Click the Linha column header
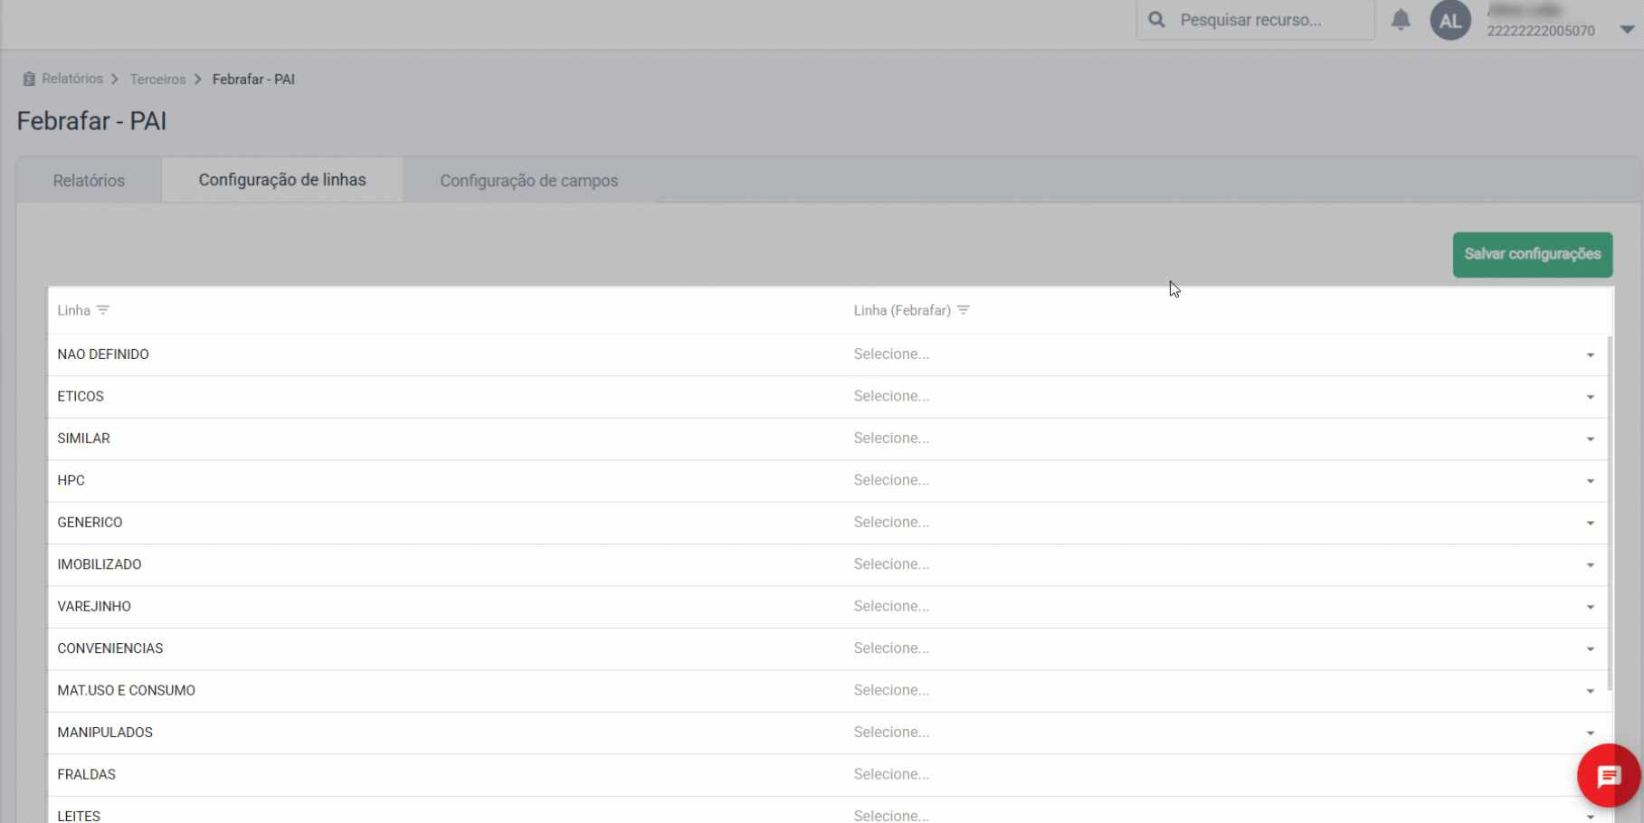The image size is (1644, 823). coord(74,310)
